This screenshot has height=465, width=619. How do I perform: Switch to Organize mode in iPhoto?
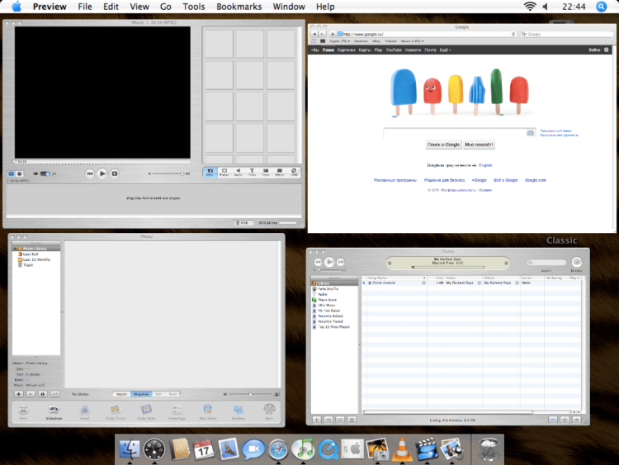click(x=141, y=394)
